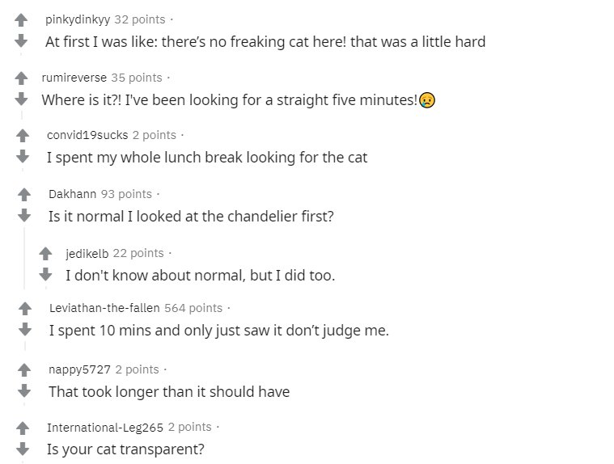
Task: Open jedikelb's user profile
Action: coord(87,254)
